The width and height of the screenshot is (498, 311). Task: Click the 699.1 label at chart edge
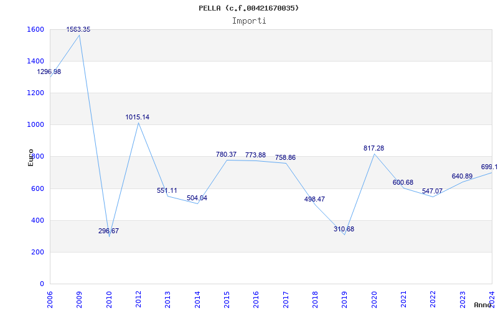click(x=489, y=167)
